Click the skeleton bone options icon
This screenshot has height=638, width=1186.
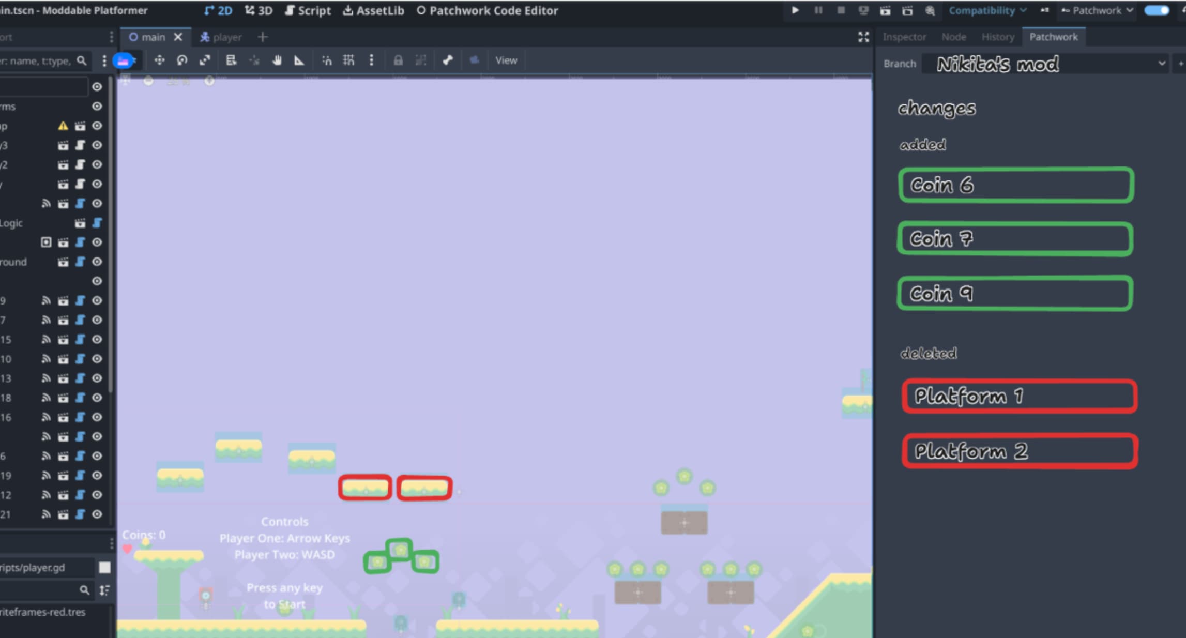tap(448, 60)
